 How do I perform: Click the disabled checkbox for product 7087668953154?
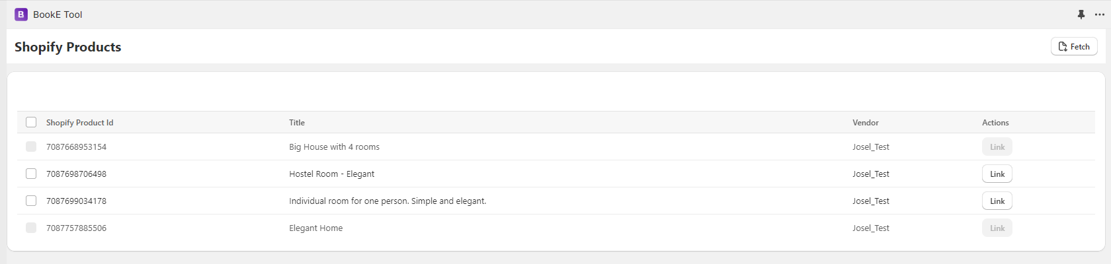coord(31,147)
